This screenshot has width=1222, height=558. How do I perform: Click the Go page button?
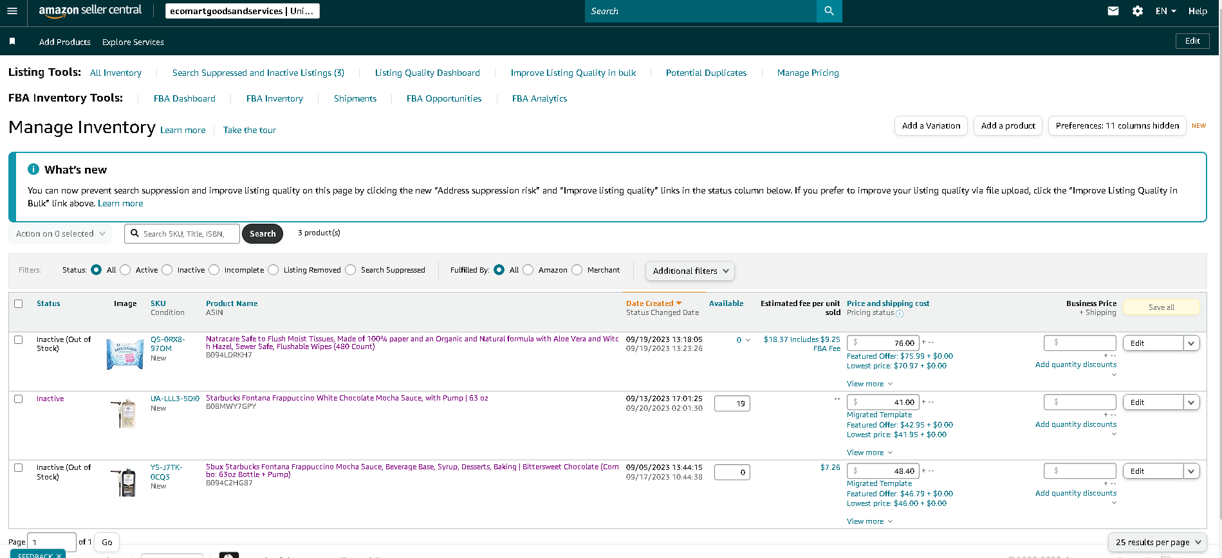107,542
